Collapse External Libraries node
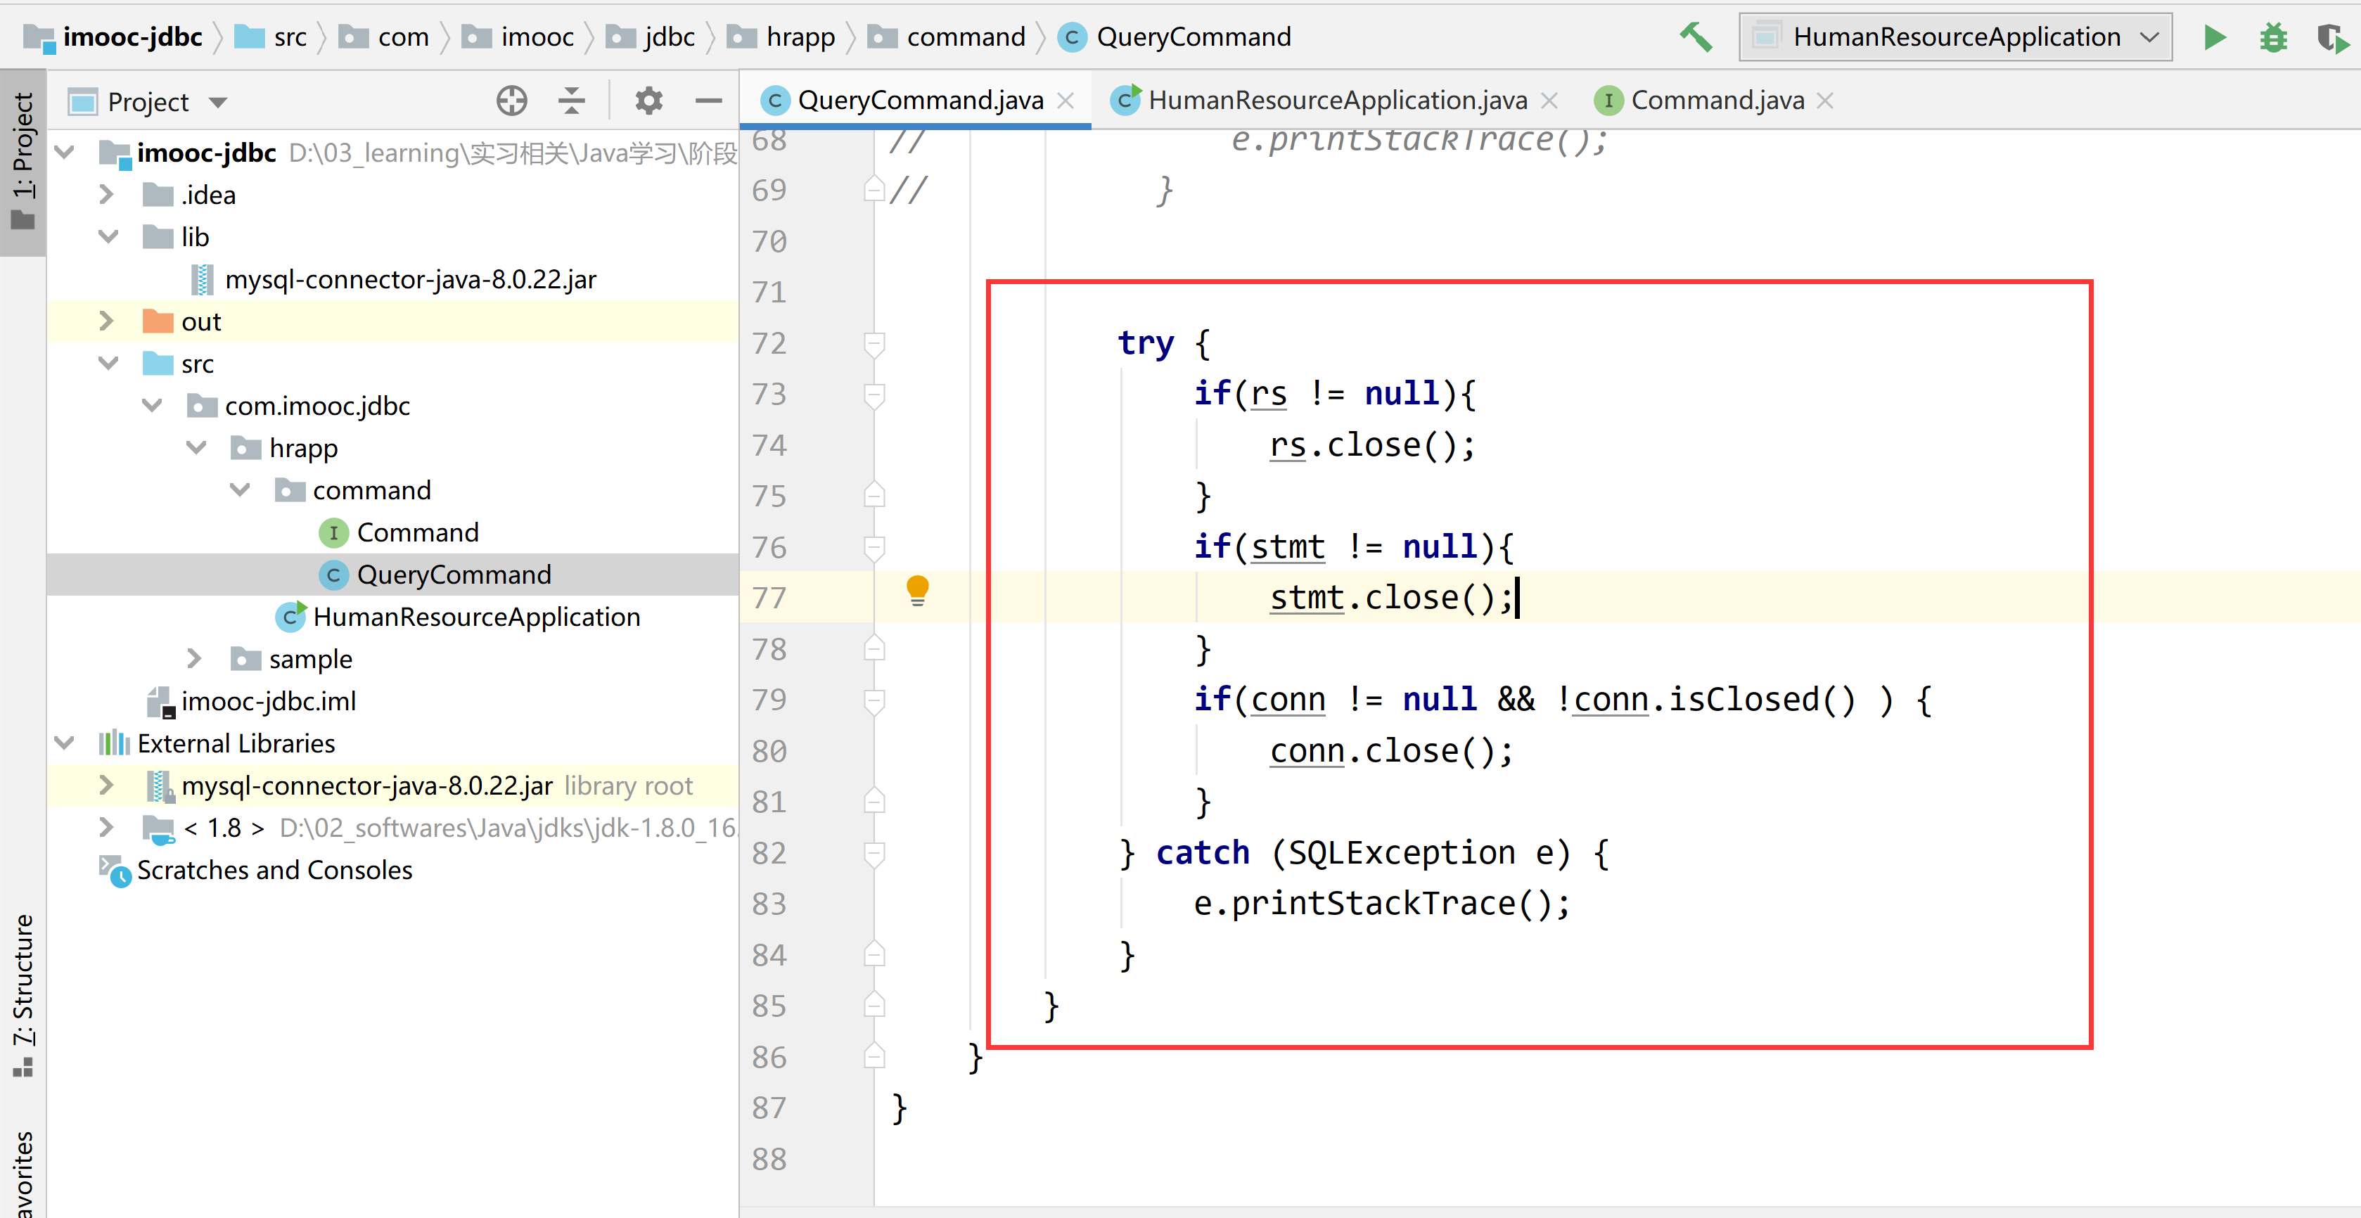 pos(64,743)
